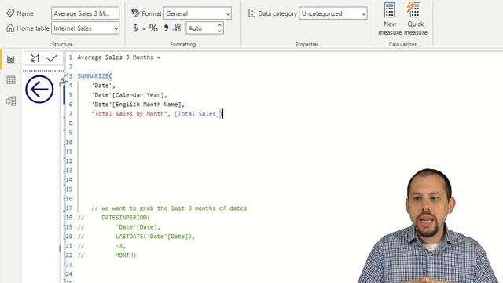The image size is (503, 283).
Task: Click 'Date'[English Month Name] line
Action: coord(138,105)
